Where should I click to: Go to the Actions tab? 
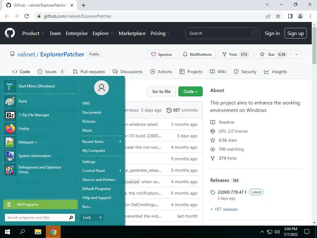pos(161,72)
